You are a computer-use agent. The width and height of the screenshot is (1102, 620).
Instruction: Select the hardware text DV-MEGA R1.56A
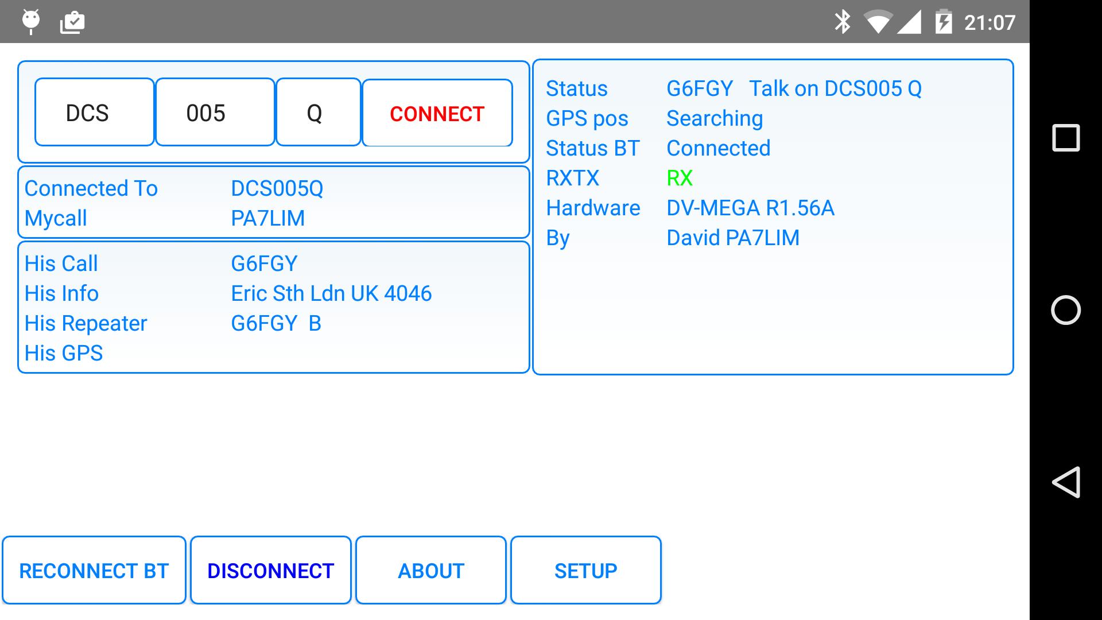pyautogui.click(x=750, y=208)
